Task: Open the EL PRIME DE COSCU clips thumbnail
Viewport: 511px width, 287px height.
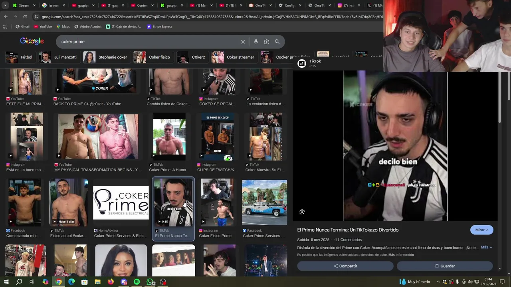Action: tap(218, 137)
